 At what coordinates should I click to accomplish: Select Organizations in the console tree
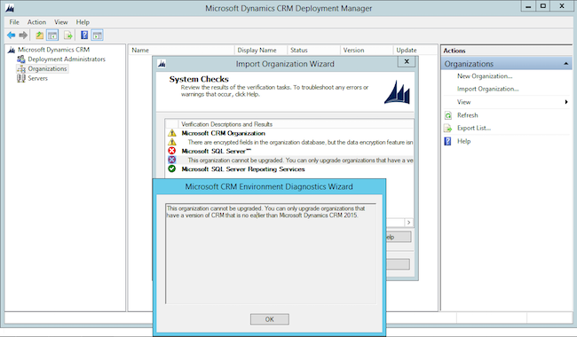[47, 68]
